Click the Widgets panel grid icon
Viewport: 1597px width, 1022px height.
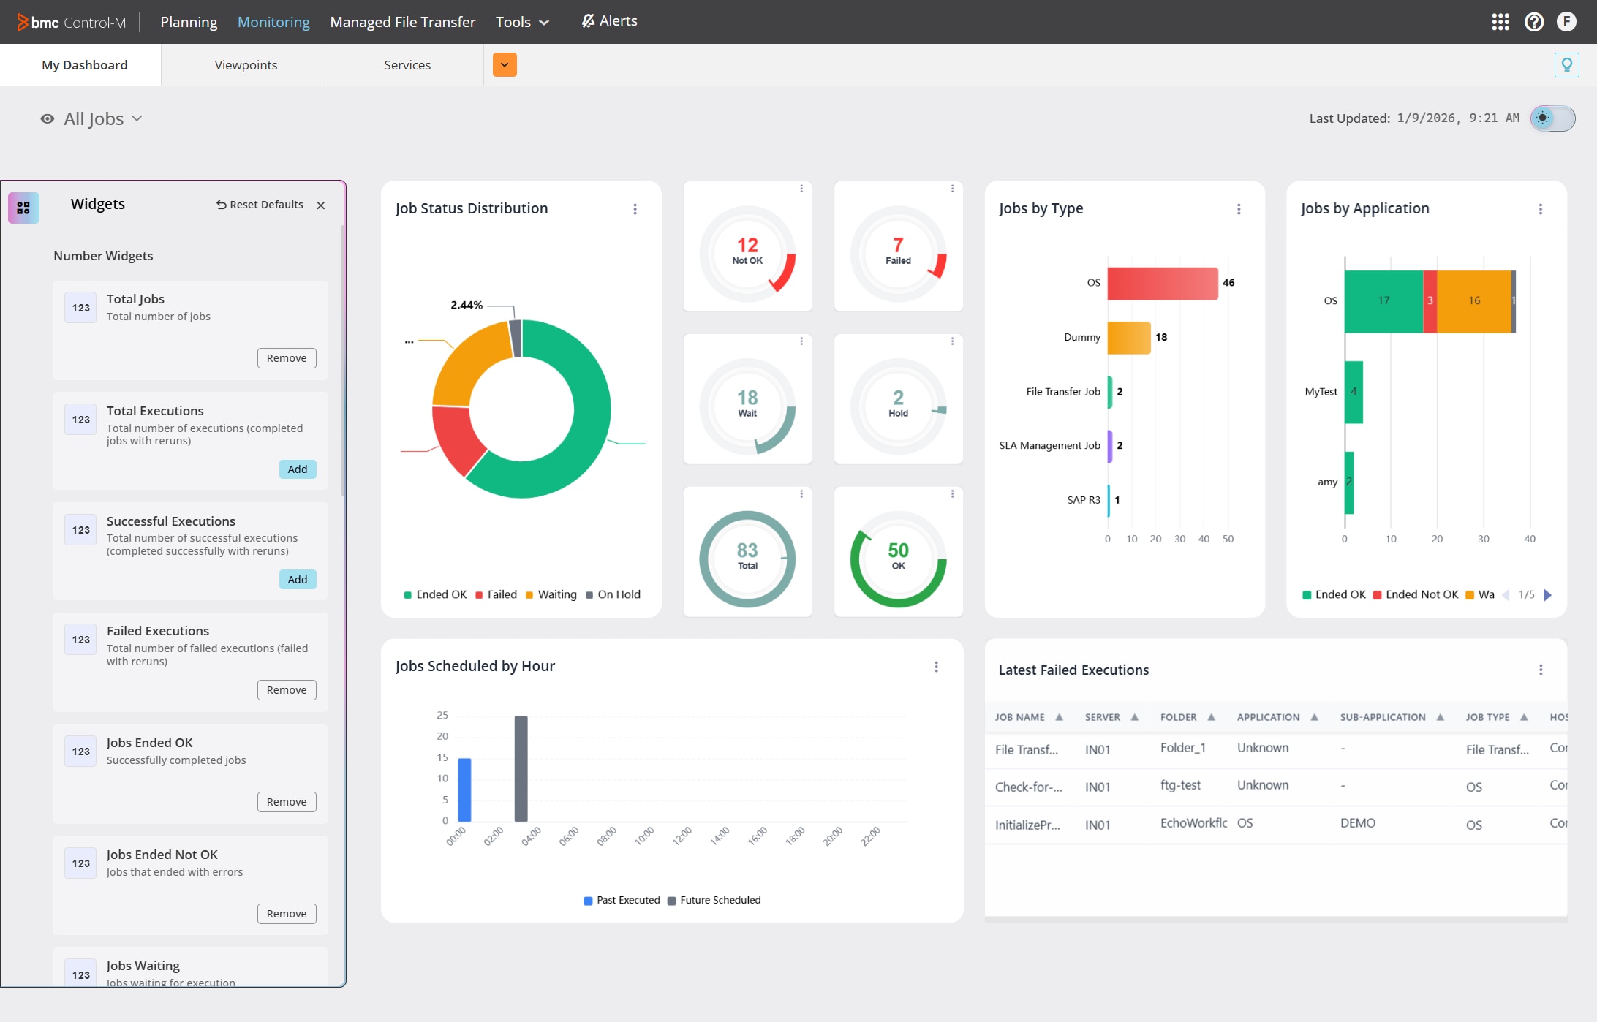click(x=23, y=208)
